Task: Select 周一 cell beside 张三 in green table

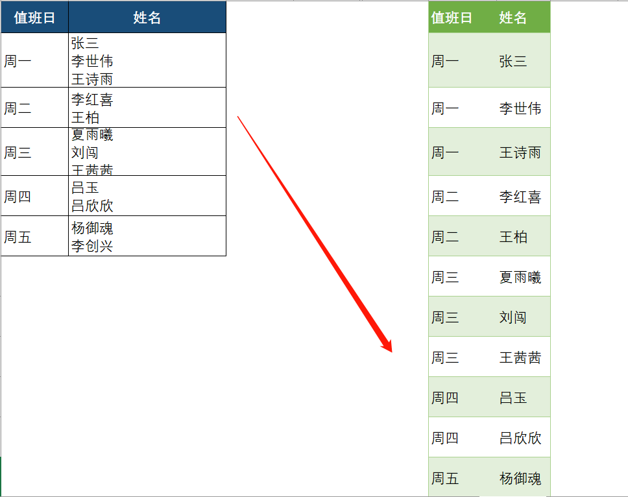Action: [x=462, y=60]
